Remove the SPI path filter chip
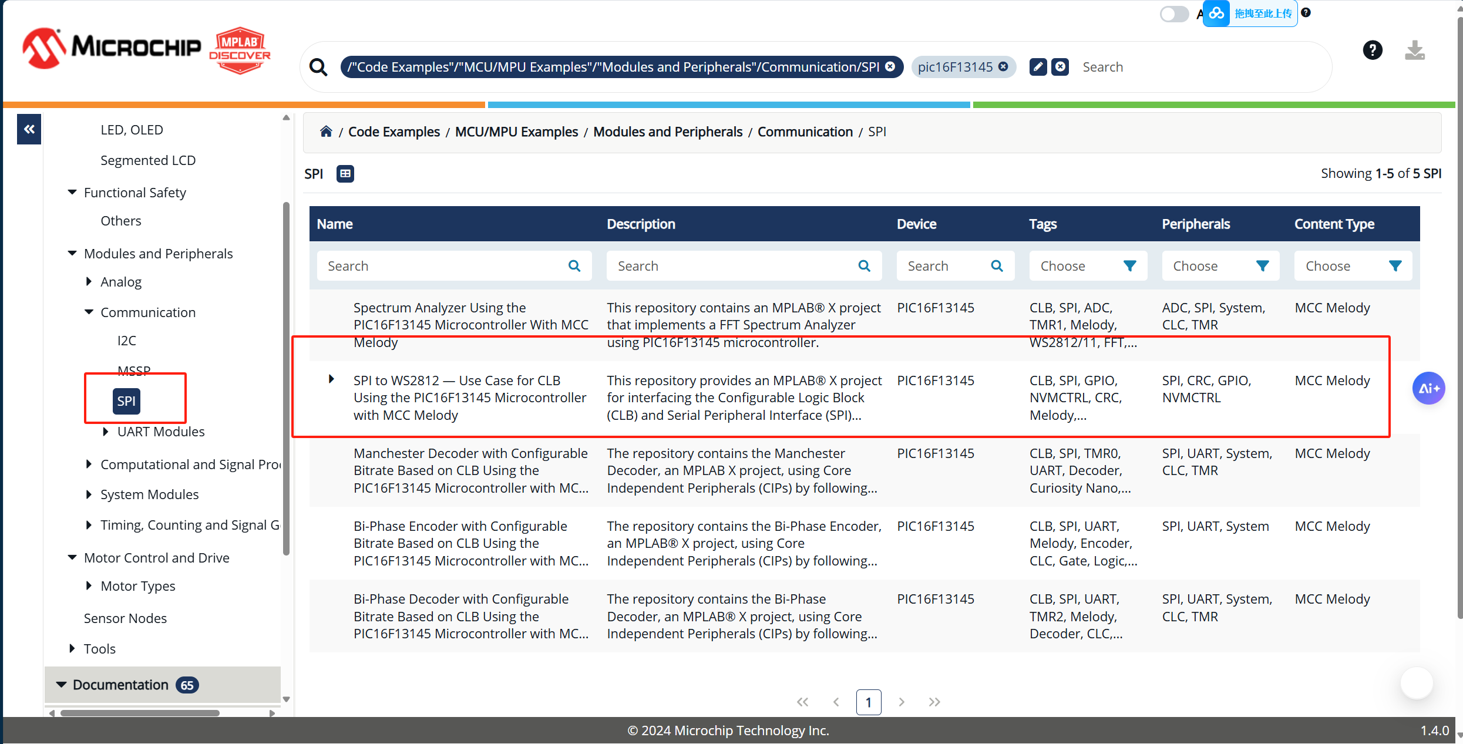 point(890,66)
